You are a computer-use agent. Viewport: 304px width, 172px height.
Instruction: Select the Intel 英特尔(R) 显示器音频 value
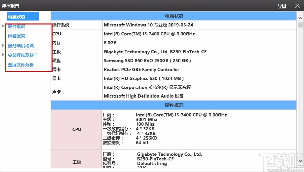(x=147, y=87)
